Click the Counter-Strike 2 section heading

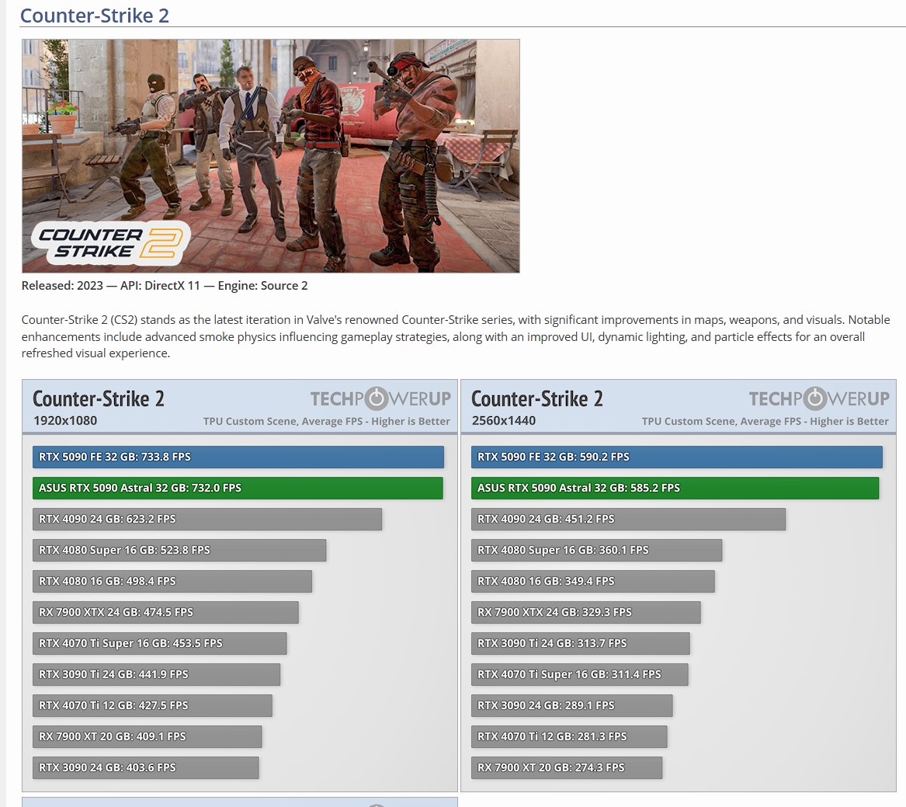pyautogui.click(x=95, y=15)
